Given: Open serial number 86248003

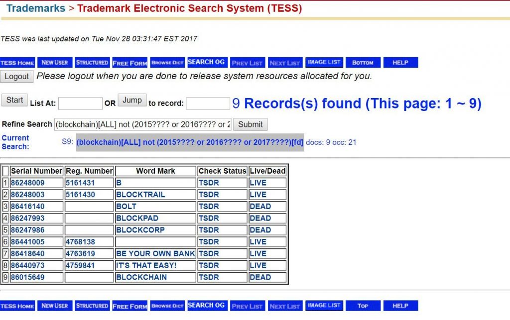Looking at the screenshot, I should tap(28, 195).
